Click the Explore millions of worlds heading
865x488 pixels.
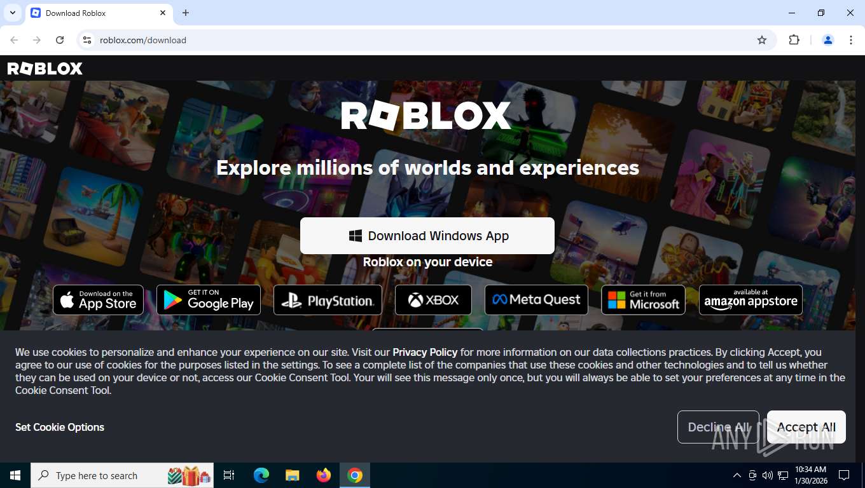(x=427, y=168)
